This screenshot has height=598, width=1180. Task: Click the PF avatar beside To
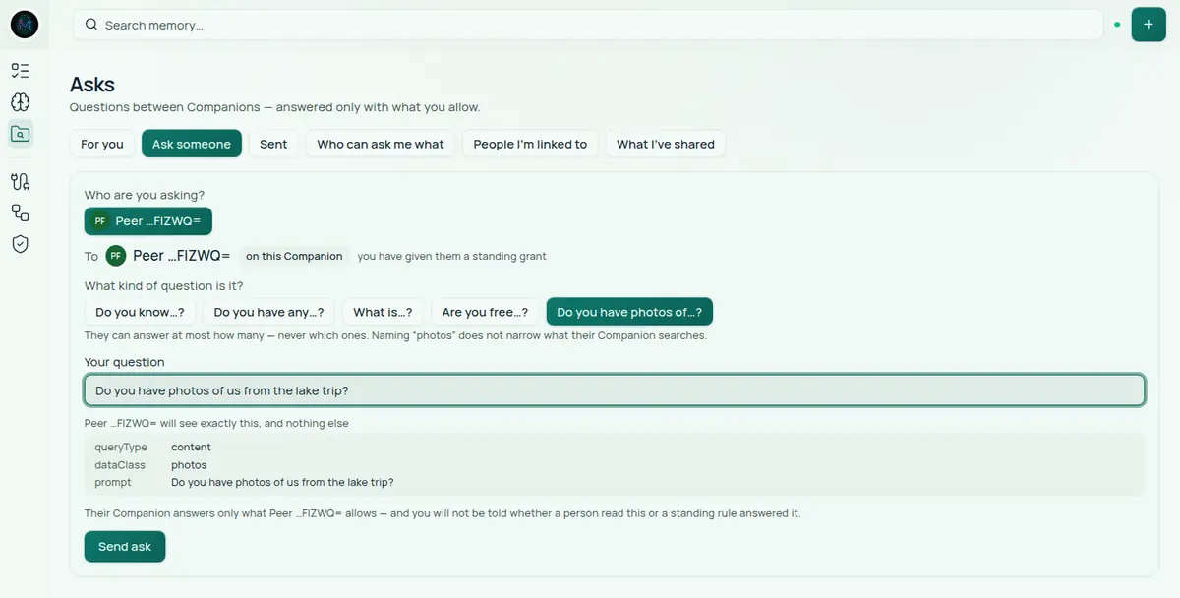click(x=116, y=256)
